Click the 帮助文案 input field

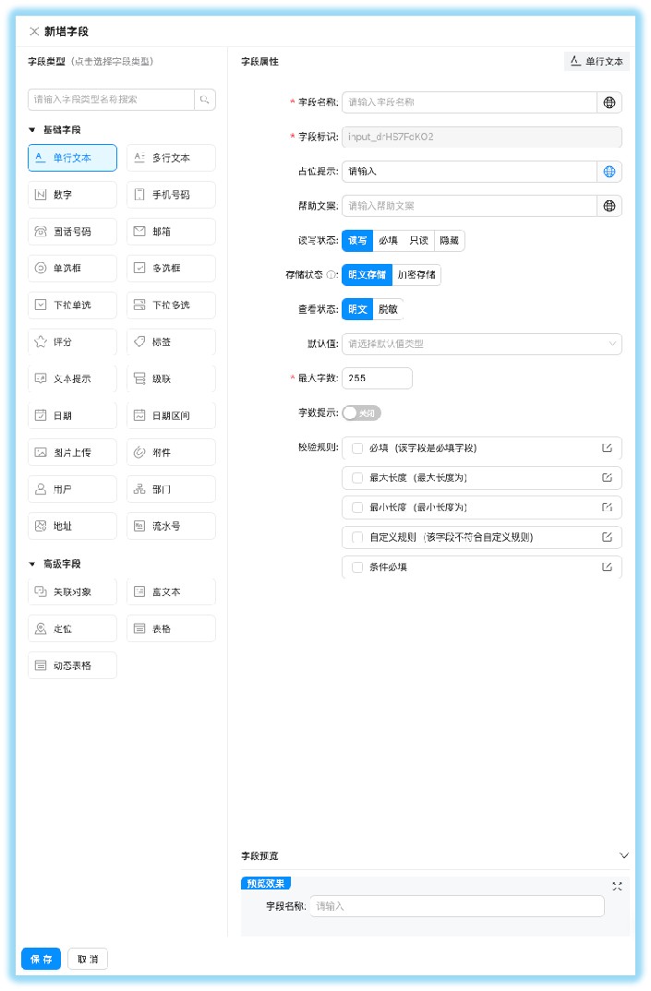469,206
